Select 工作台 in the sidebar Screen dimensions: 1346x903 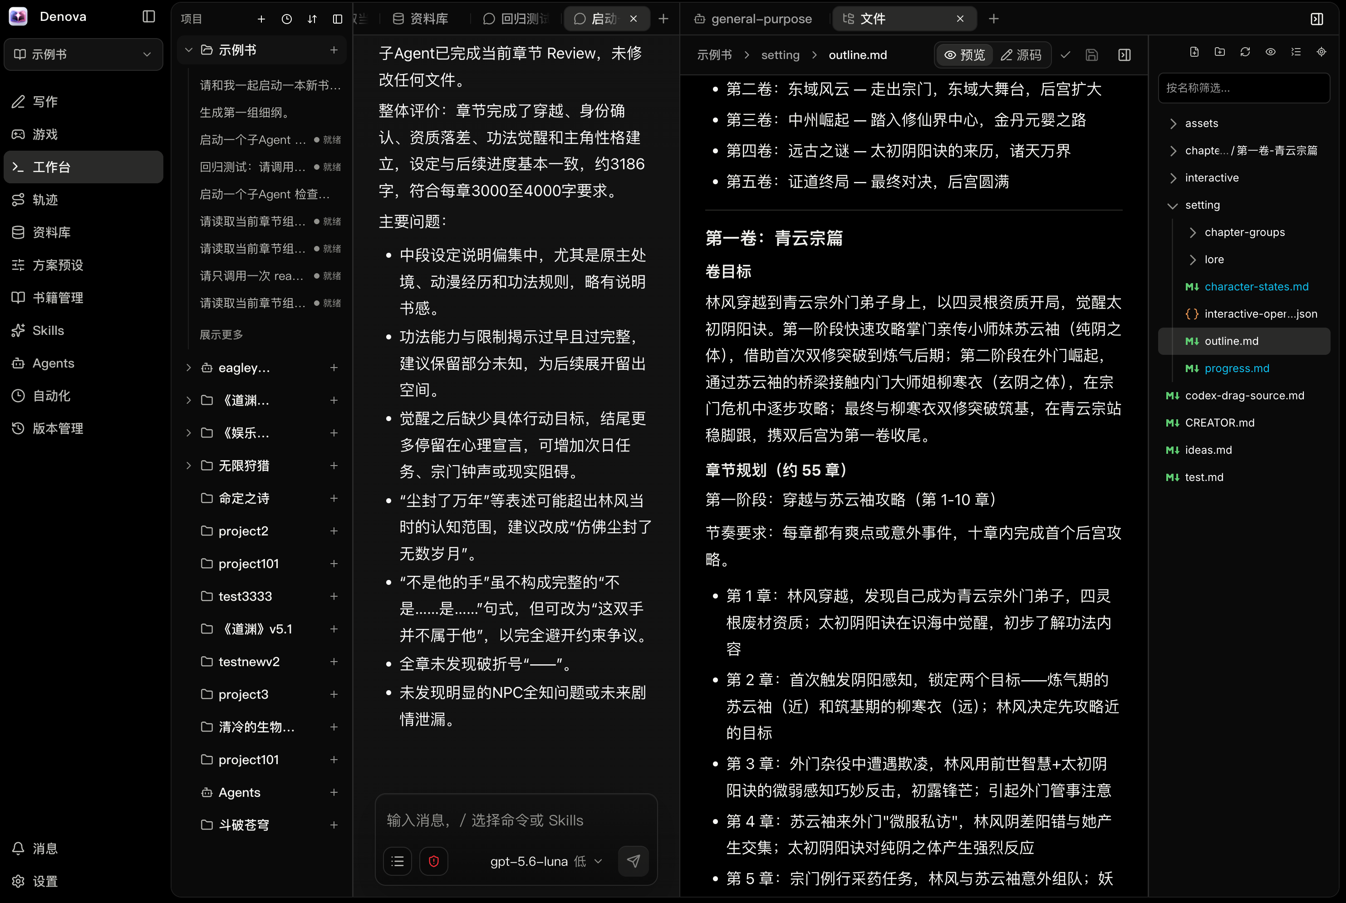click(84, 167)
